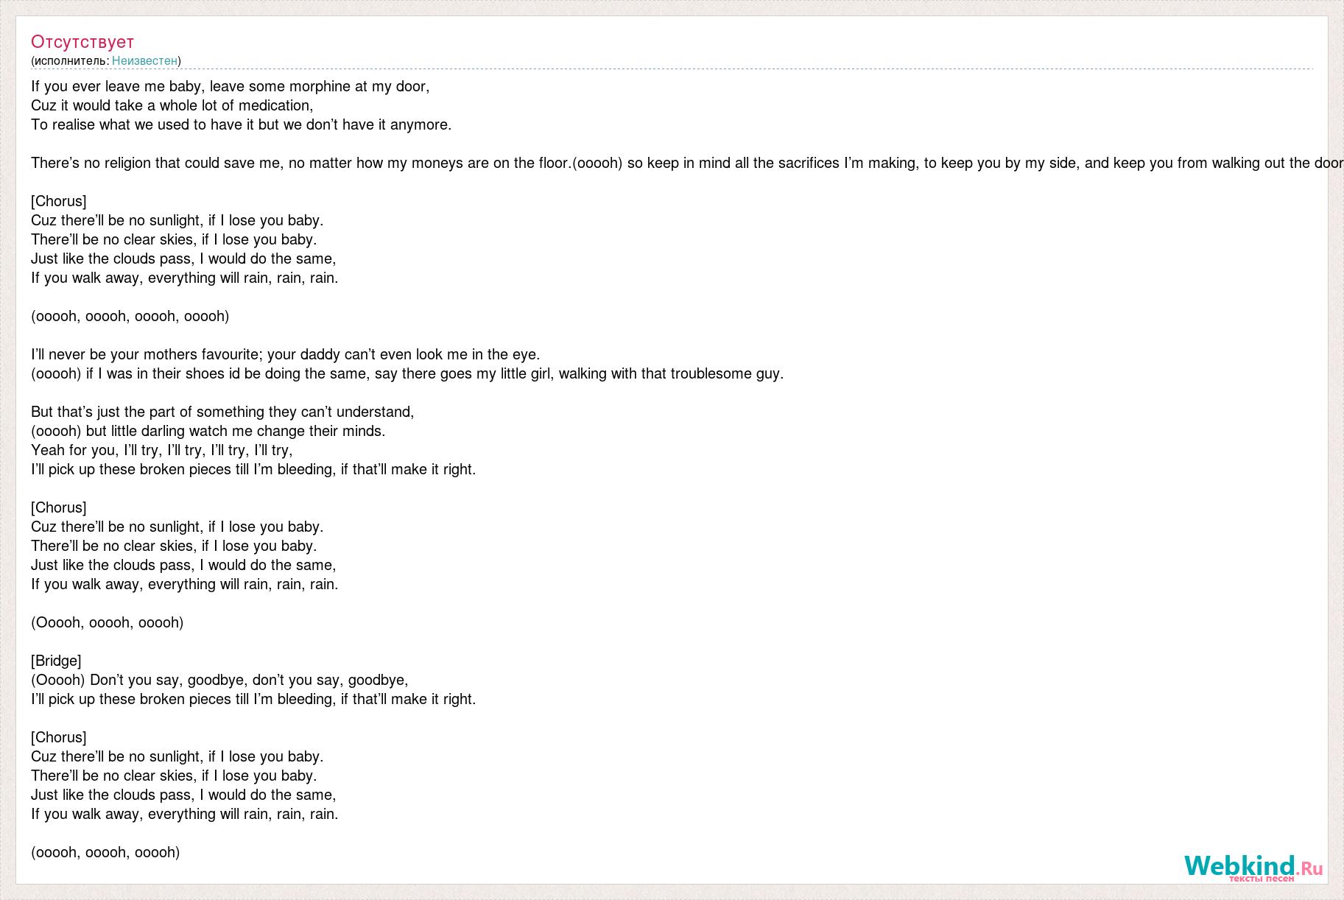This screenshot has width=1344, height=900.
Task: Click the 'There's no religion that could save me' line
Action: (x=687, y=163)
